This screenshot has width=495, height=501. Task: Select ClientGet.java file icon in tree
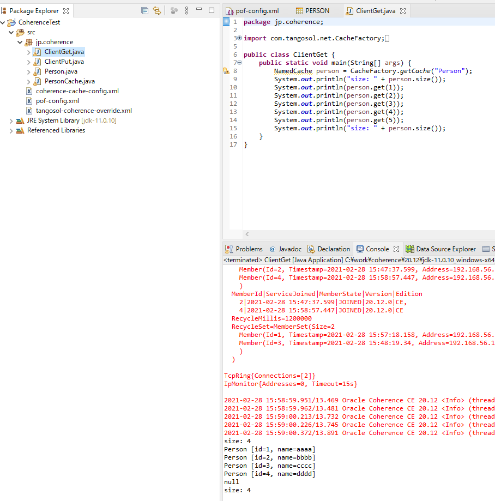coord(38,52)
